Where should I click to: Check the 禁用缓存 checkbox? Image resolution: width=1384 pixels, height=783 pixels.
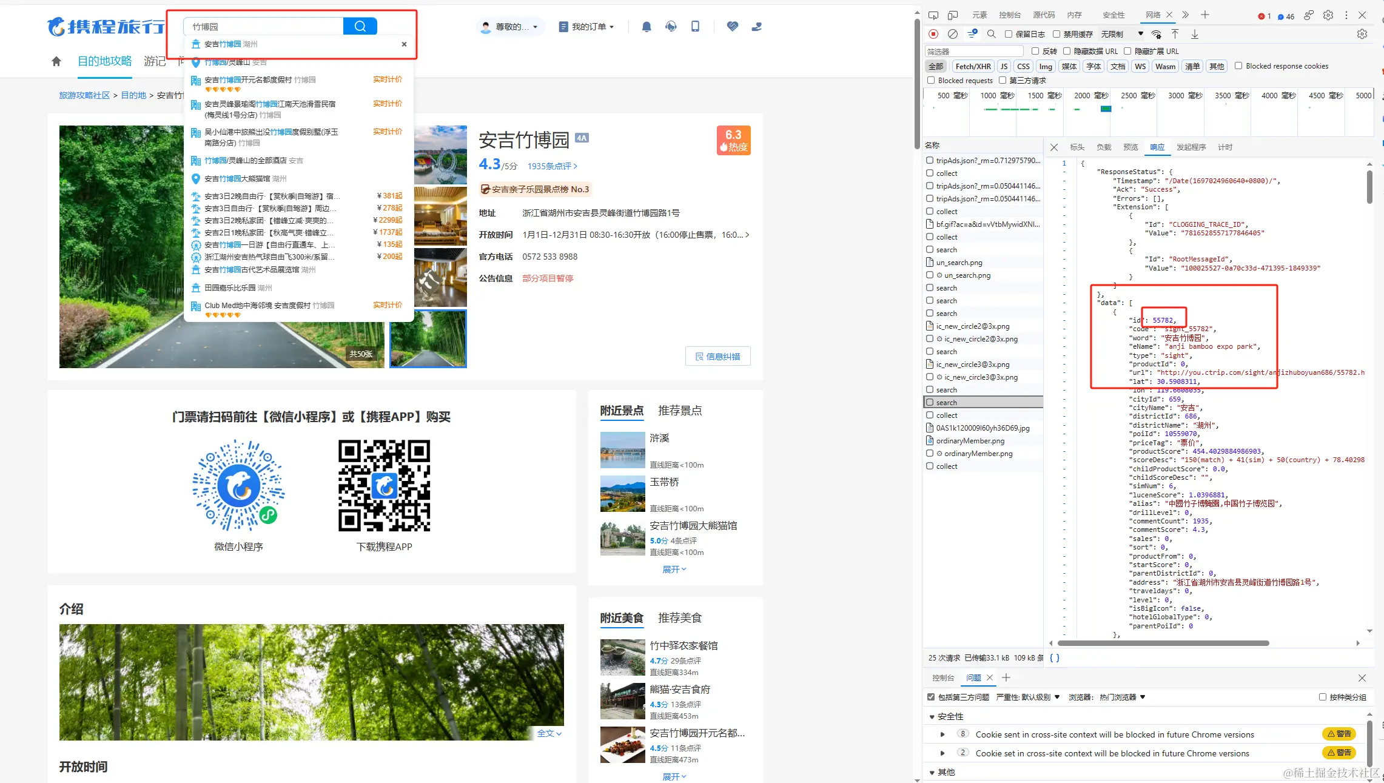[x=1056, y=34]
